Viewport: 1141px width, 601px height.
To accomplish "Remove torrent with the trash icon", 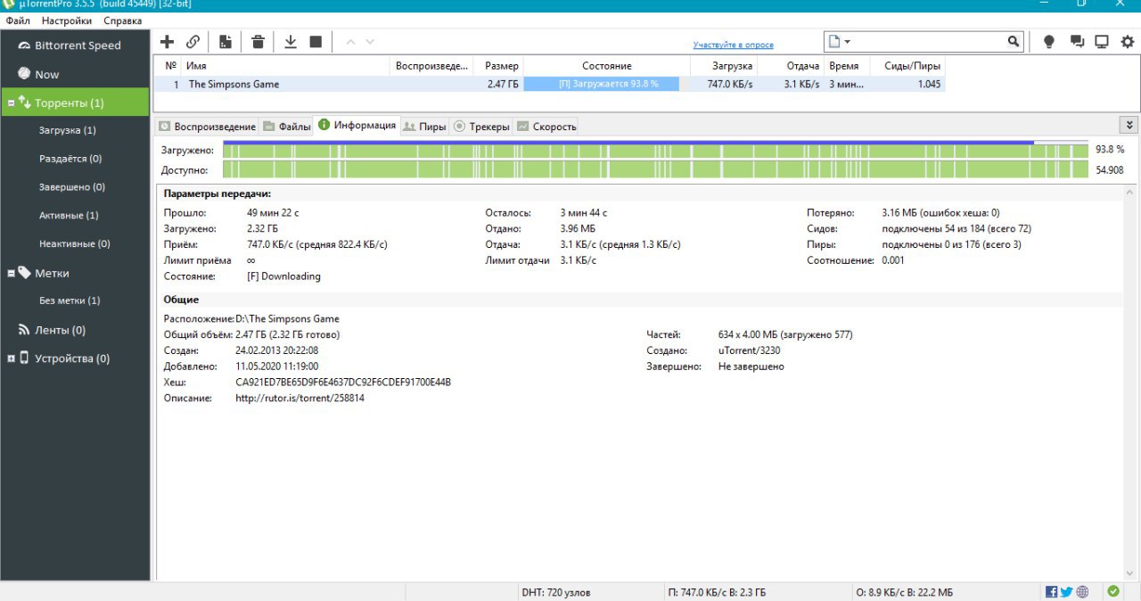I will coord(258,41).
